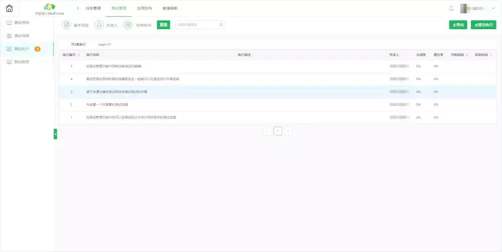The width and height of the screenshot is (502, 252).
Task: Open execution 先创建一个你需要的测试场景
Action: click(x=107, y=104)
